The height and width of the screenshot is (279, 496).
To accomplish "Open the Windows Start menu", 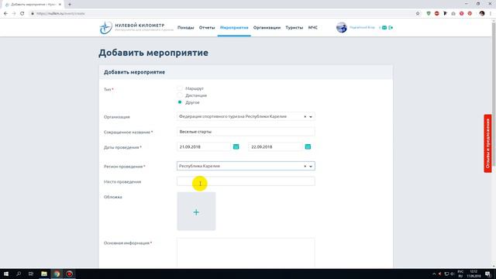I will pyautogui.click(x=6, y=274).
